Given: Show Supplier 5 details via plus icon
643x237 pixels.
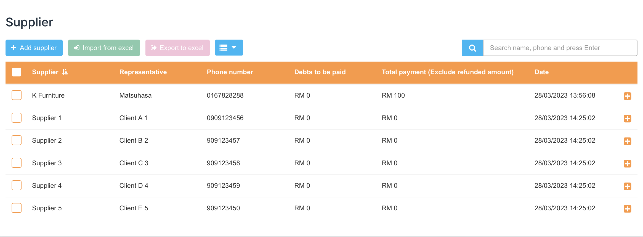Looking at the screenshot, I should tap(627, 209).
